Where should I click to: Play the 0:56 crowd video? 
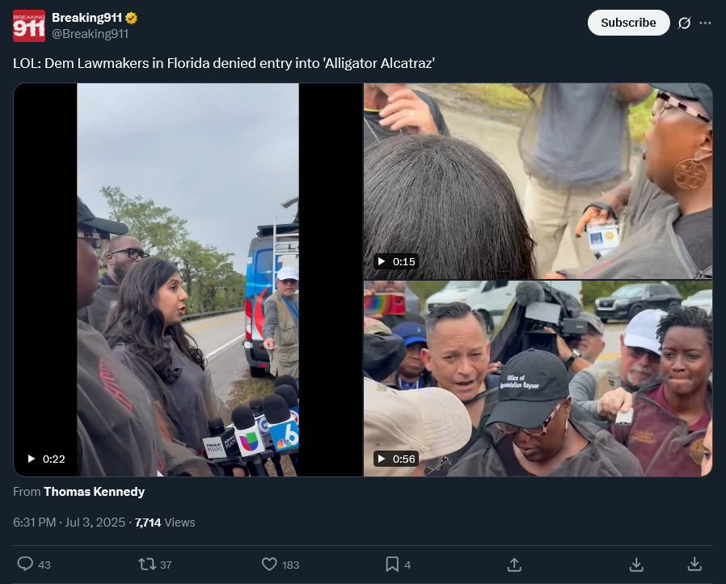pyautogui.click(x=538, y=379)
